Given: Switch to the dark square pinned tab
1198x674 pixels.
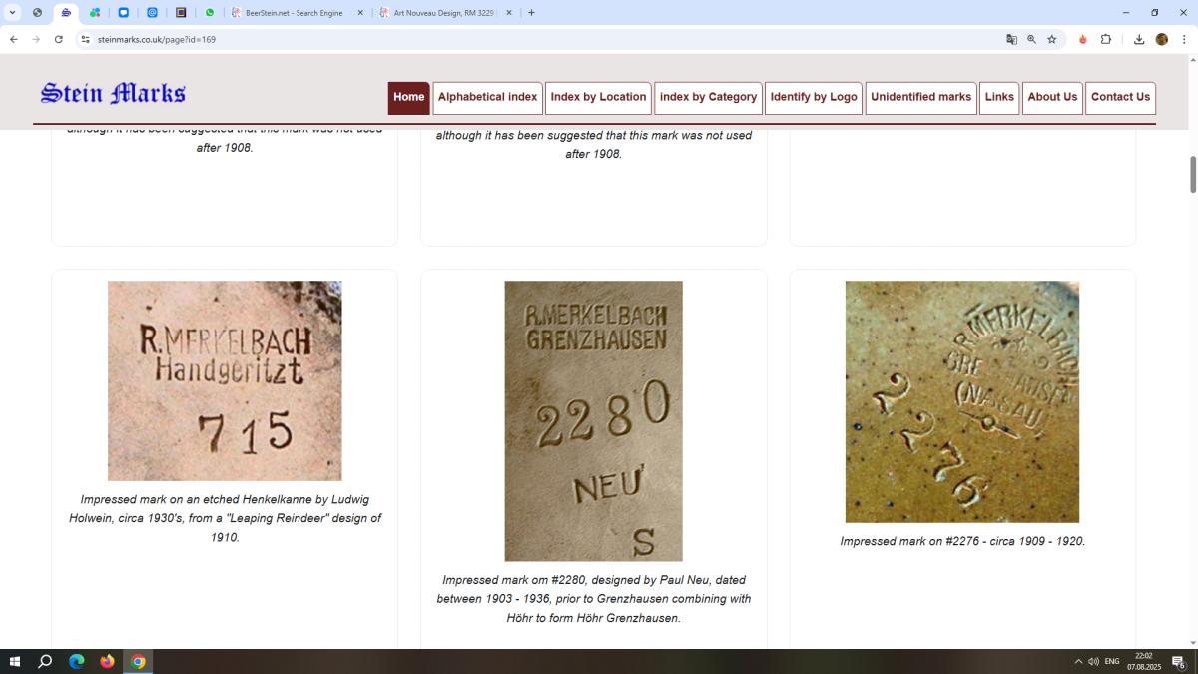Looking at the screenshot, I should coord(182,13).
